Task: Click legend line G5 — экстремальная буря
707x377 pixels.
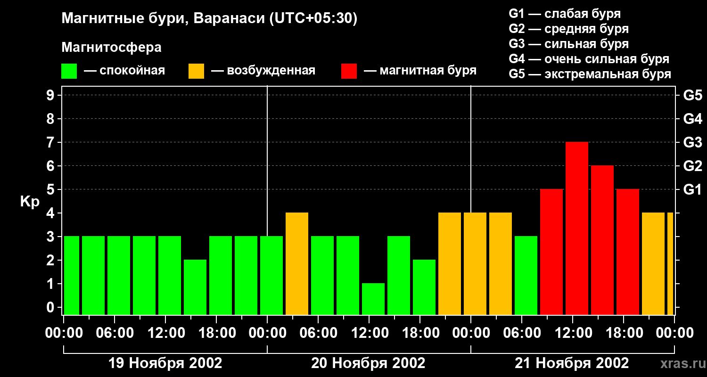Action: pos(590,74)
